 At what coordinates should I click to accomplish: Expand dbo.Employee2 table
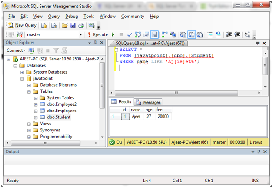point(36,104)
